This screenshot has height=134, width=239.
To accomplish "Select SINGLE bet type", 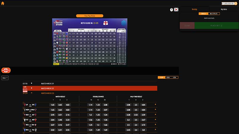I will coord(203,14).
